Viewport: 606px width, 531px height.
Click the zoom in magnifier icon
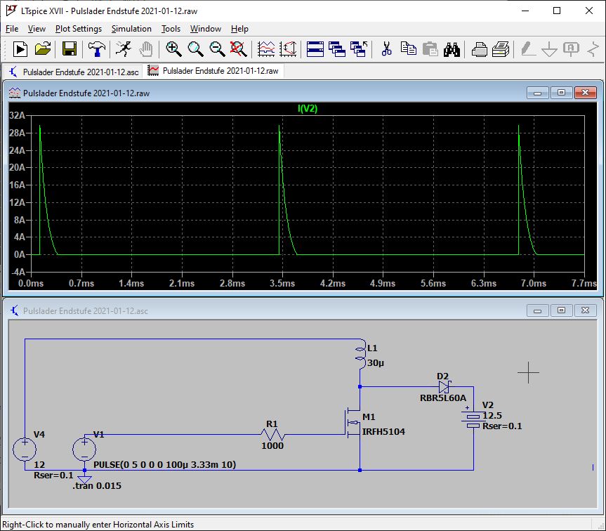point(173,49)
